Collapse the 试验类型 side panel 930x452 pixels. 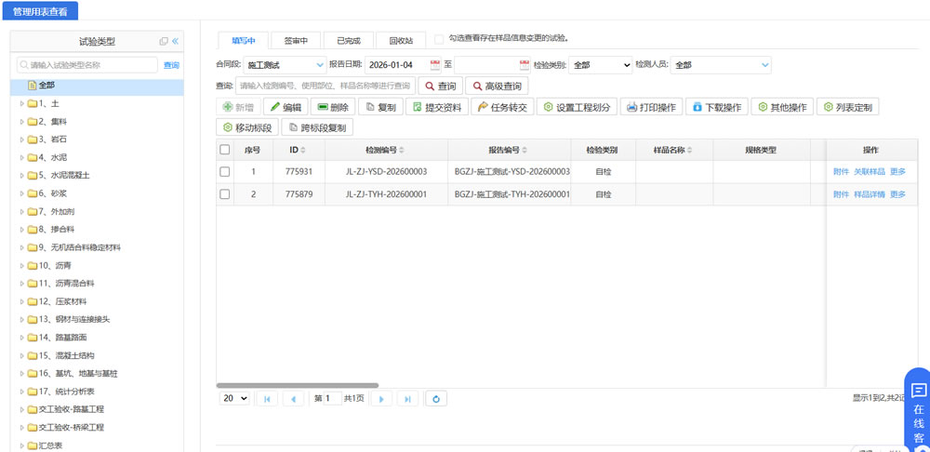click(175, 41)
